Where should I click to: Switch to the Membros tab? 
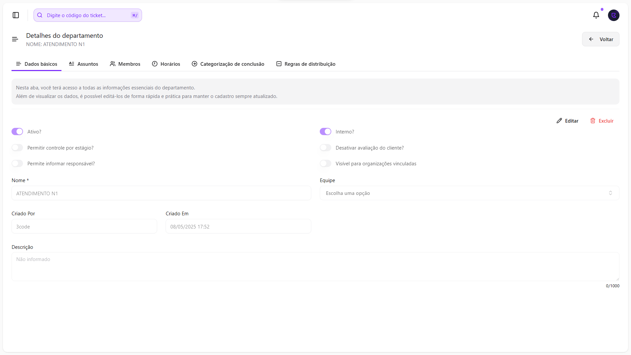click(125, 64)
